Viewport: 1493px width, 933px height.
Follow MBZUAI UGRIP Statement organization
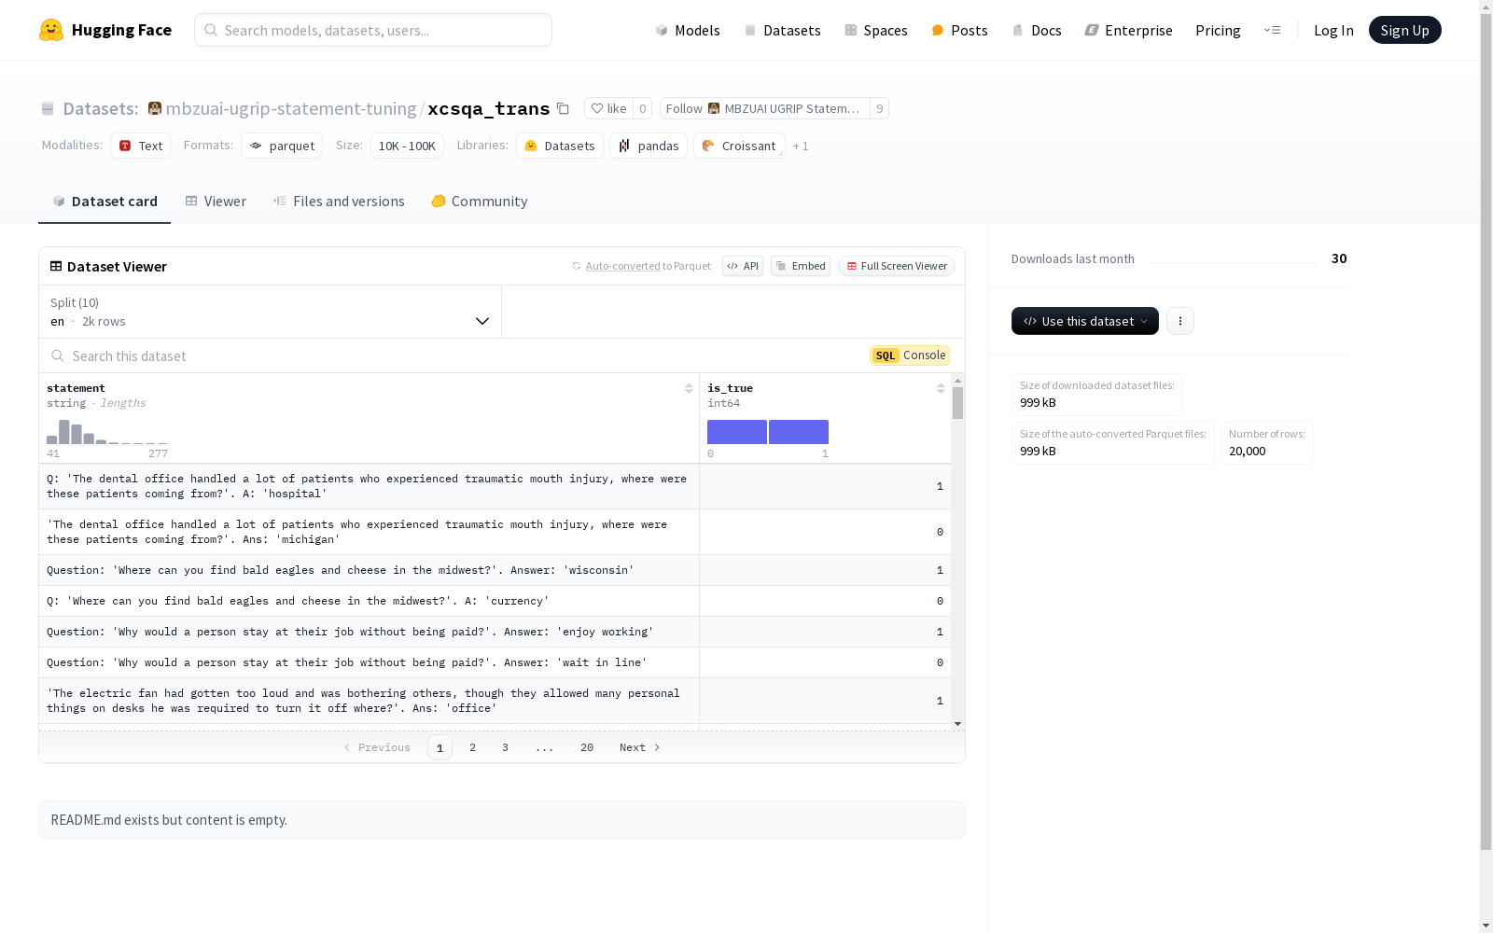click(764, 108)
